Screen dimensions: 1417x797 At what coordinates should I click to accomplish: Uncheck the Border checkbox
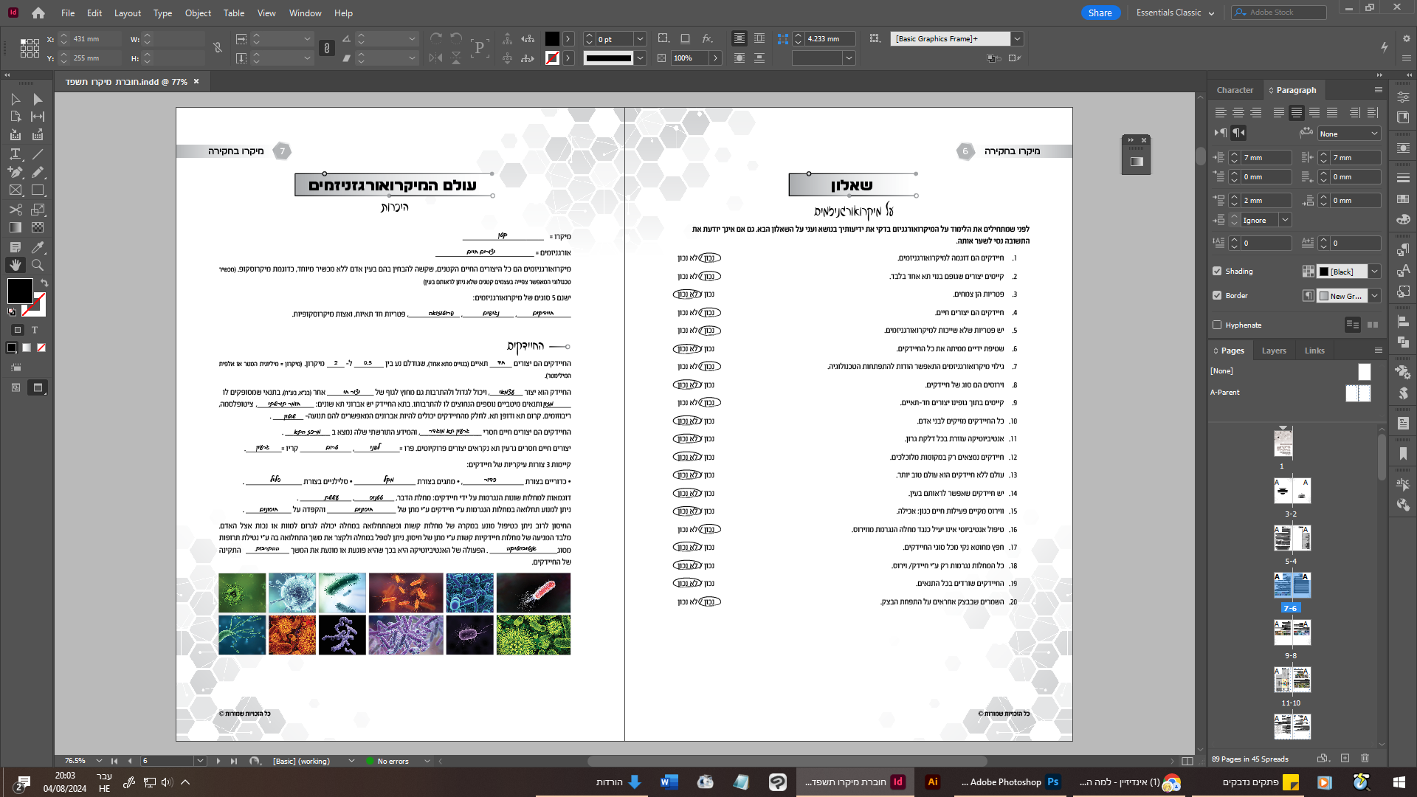pyautogui.click(x=1217, y=295)
